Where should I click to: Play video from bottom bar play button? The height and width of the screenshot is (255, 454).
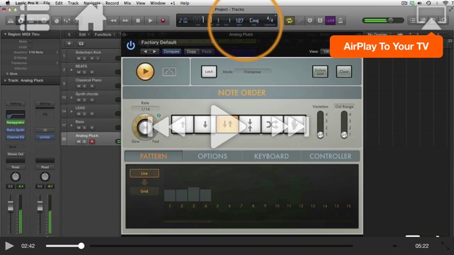pyautogui.click(x=9, y=246)
